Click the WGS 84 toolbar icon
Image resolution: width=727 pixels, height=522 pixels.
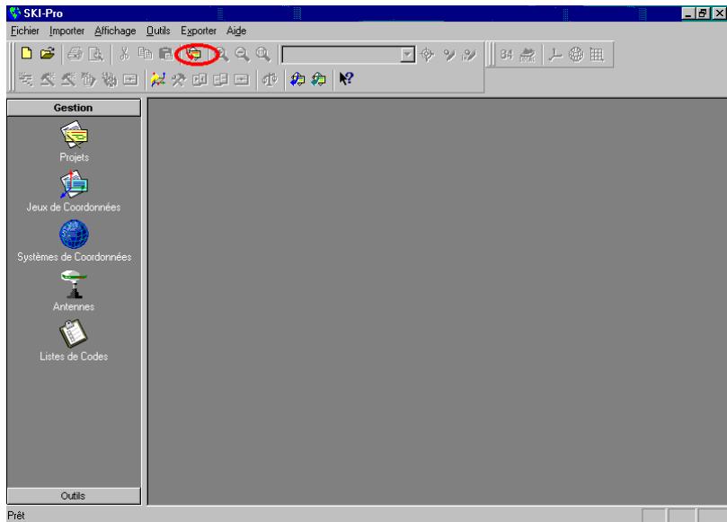click(x=506, y=55)
